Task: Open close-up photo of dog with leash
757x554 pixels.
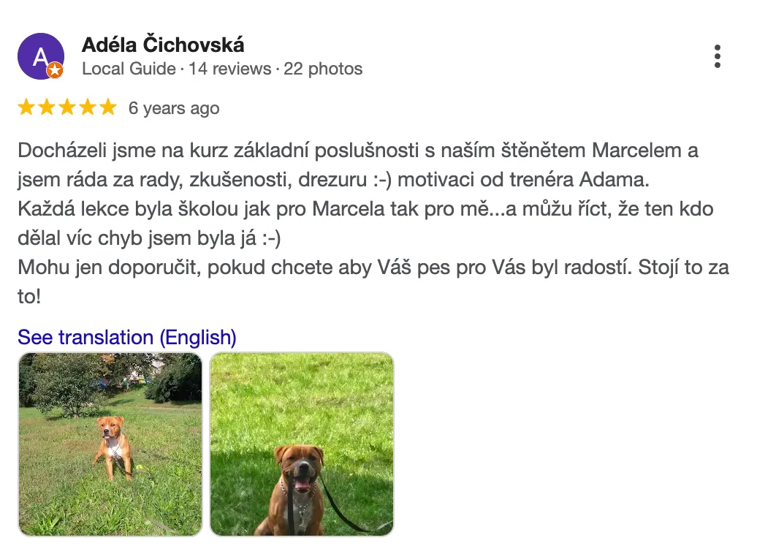Action: coord(302,444)
